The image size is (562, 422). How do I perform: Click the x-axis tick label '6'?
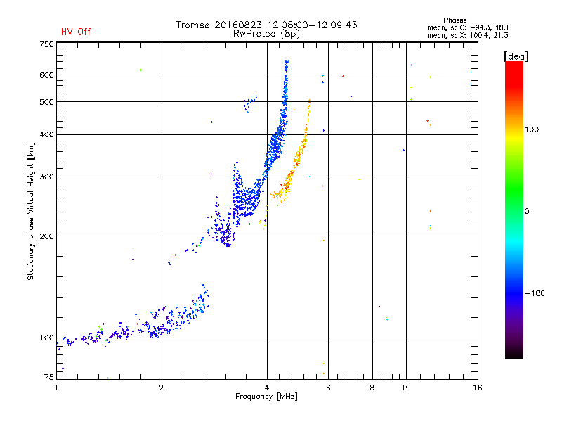[x=328, y=388]
